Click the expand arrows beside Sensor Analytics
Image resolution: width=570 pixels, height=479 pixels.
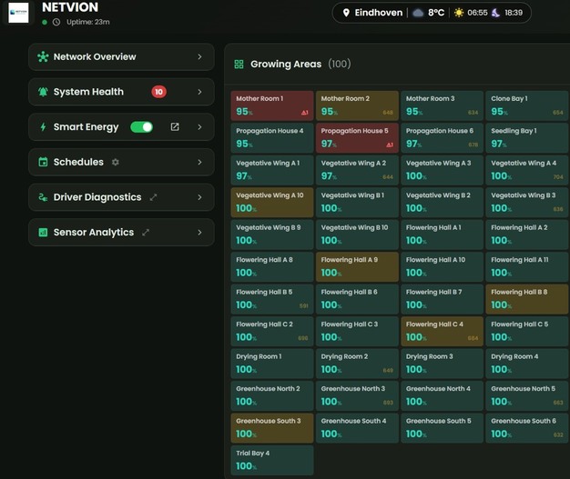coord(146,233)
